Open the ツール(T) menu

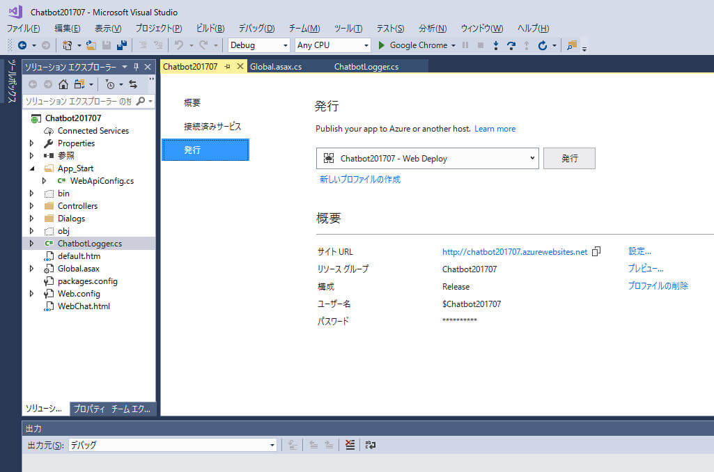tap(348, 29)
